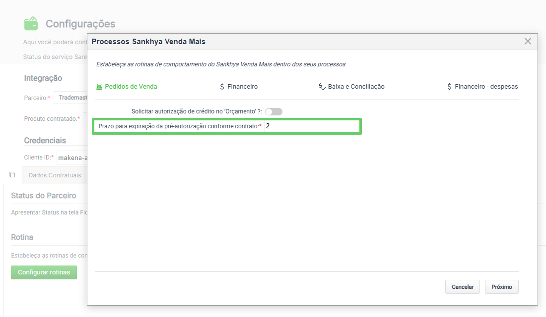Open the Pedidos de Venda tab
This screenshot has width=546, height=317.
(x=127, y=87)
